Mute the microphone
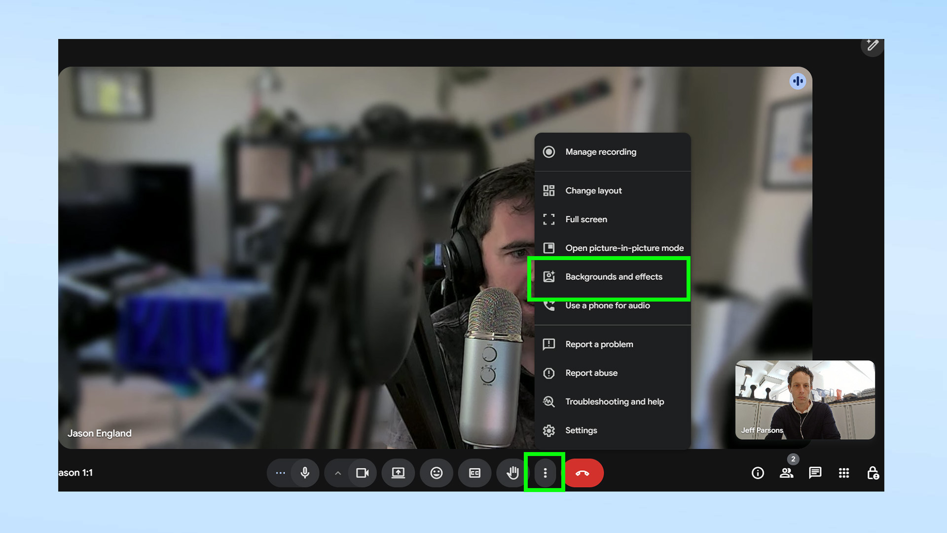The width and height of the screenshot is (947, 533). pyautogui.click(x=305, y=473)
